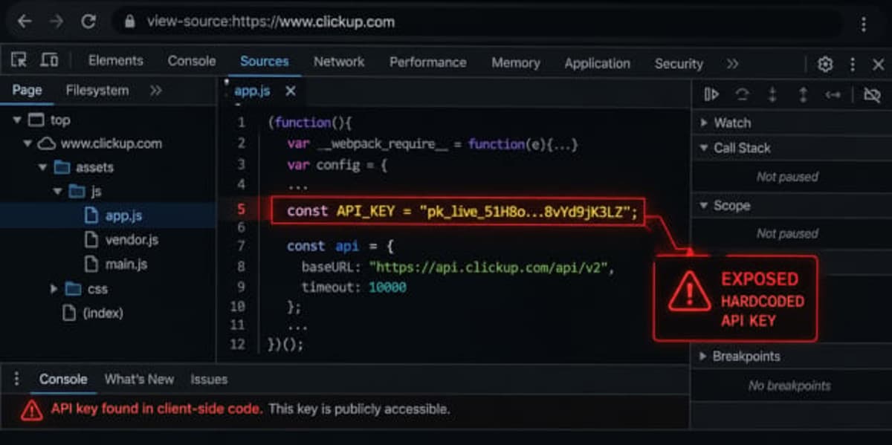Screen dimensions: 892x445
Task: Show more navigator tabs next to Filesystem
Action: 155,91
